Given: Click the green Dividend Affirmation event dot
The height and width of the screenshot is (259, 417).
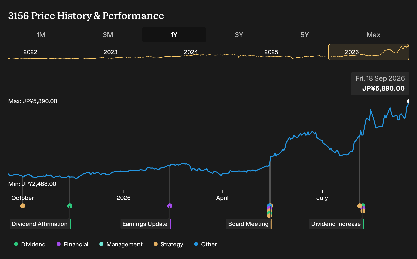Looking at the screenshot, I should pos(70,206).
